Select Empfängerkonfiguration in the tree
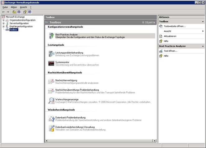The image size is (206, 148). coord(21,26)
